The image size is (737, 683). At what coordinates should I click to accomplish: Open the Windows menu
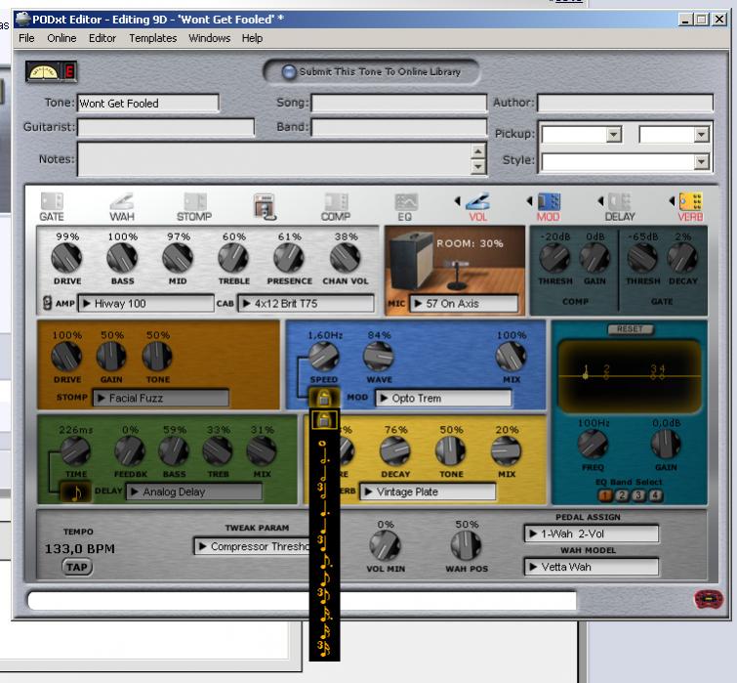click(x=210, y=38)
